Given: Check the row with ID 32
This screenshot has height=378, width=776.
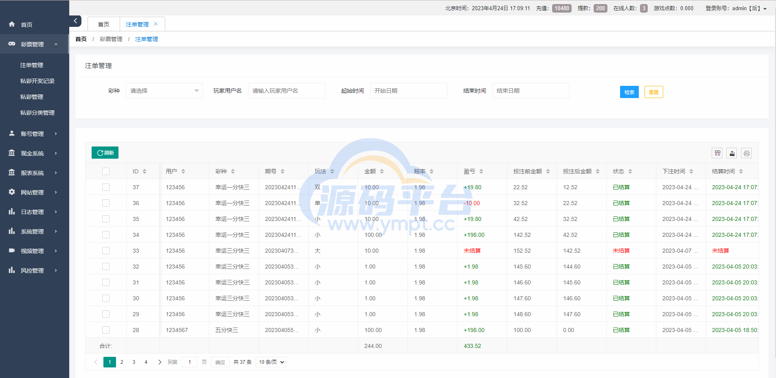Looking at the screenshot, I should click(106, 267).
